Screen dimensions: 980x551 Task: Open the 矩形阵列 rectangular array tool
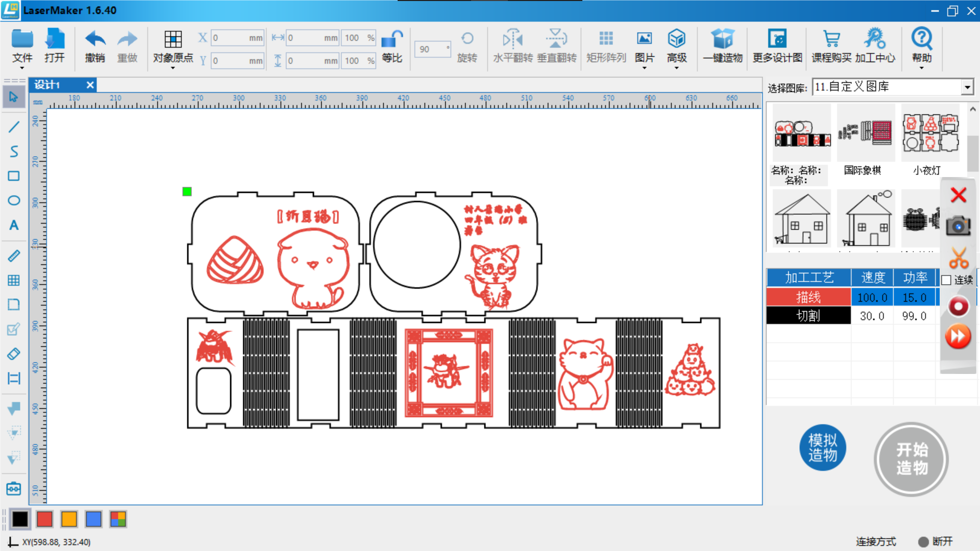pos(606,46)
